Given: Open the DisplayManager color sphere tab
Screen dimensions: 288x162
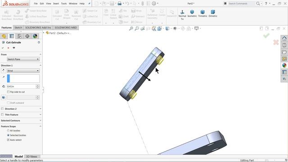Looking at the screenshot, I should tap(35, 36).
